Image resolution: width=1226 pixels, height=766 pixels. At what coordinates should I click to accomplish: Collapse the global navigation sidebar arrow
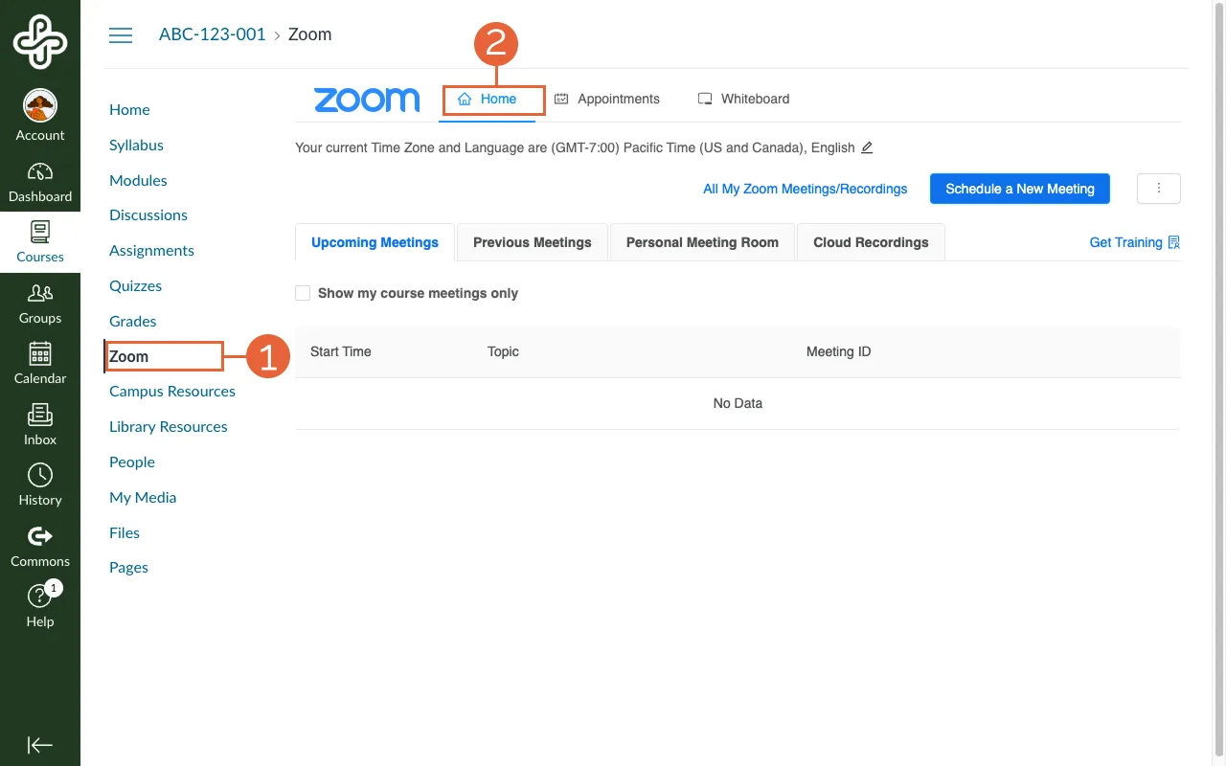pos(40,745)
